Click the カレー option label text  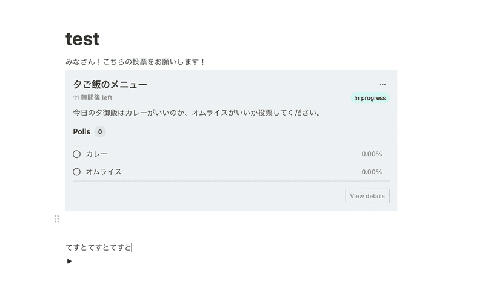pos(96,154)
